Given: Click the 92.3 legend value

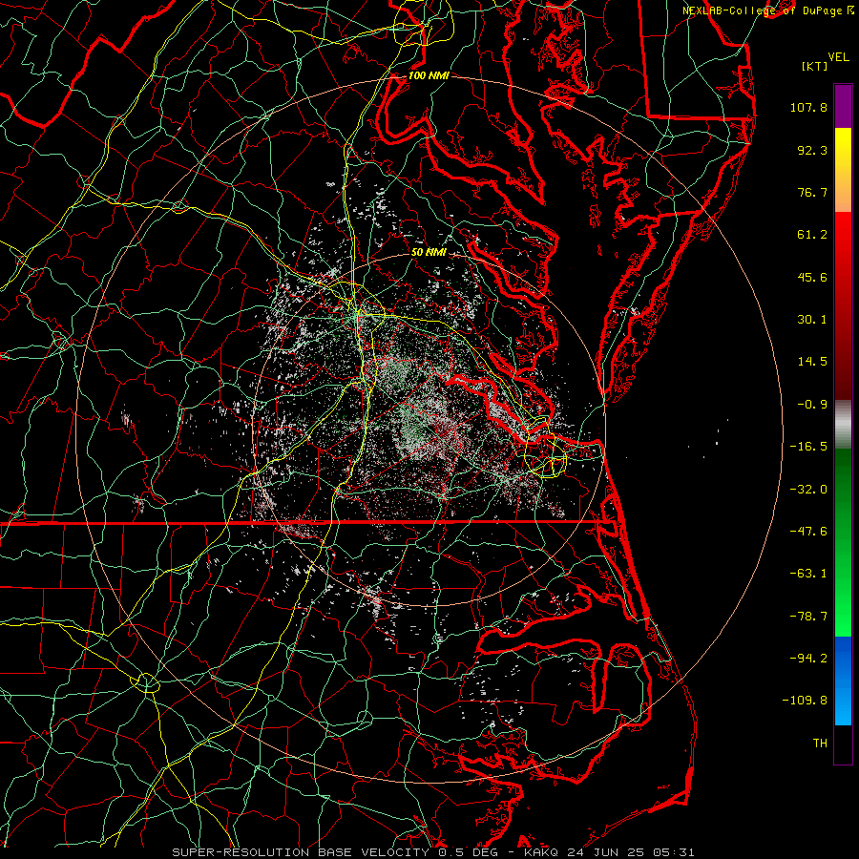Looking at the screenshot, I should point(812,150).
